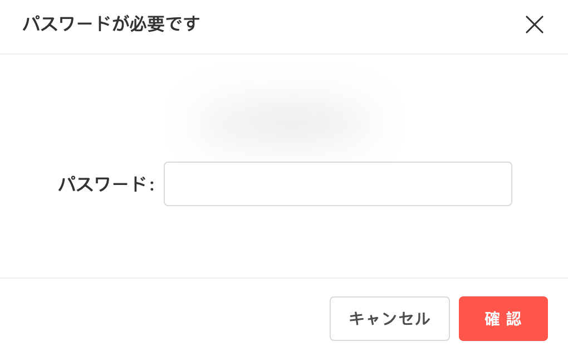Viewport: 568px width, 351px height.
Task: Choose the white outlined キャンセル button
Action: tap(389, 319)
